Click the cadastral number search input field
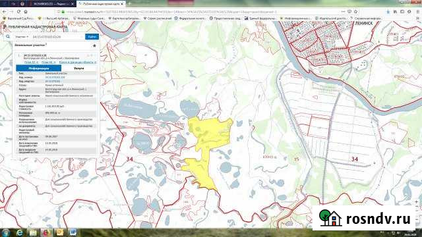The height and width of the screenshot is (237, 422). tap(58, 37)
